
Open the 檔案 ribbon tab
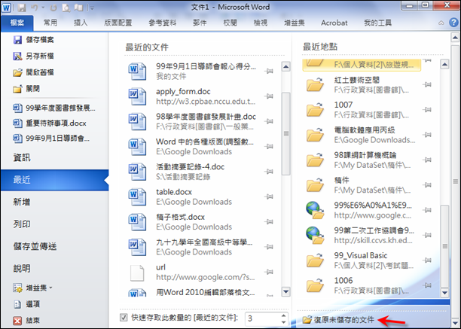click(x=17, y=23)
